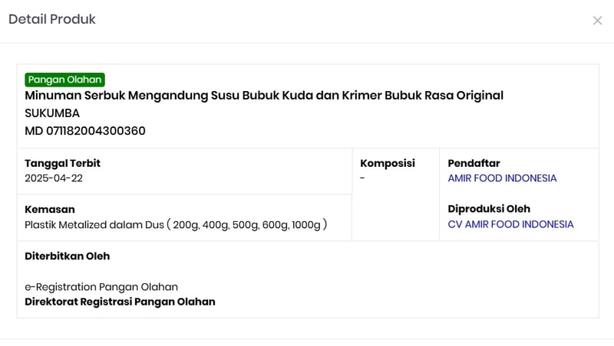
Task: Select the Plastik Metalized packaging text
Action: [x=176, y=224]
